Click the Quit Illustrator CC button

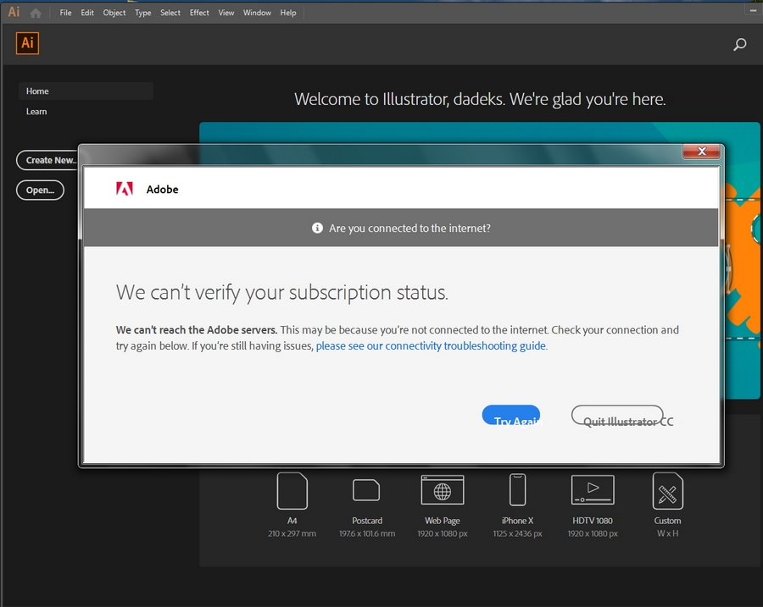(617, 415)
